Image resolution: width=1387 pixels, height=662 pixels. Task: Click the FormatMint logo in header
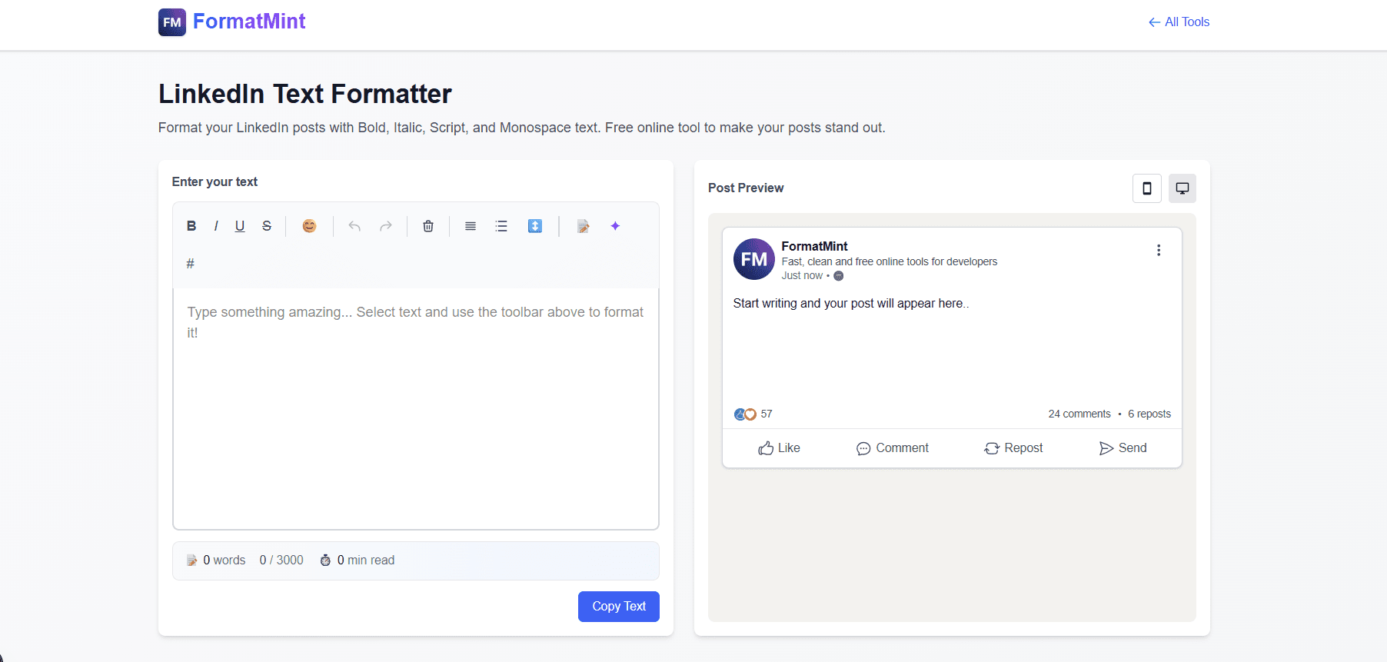pos(231,22)
